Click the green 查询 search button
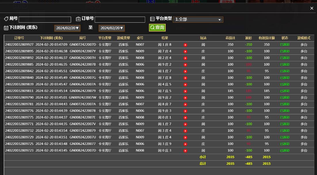Image resolution: width=317 pixels, height=175 pixels. click(157, 27)
